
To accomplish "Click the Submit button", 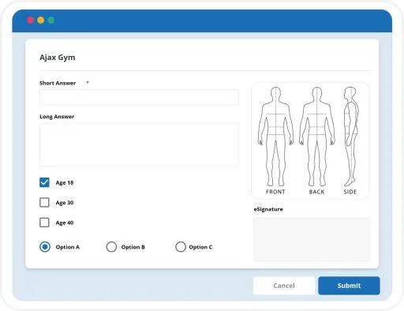I will pyautogui.click(x=349, y=286).
